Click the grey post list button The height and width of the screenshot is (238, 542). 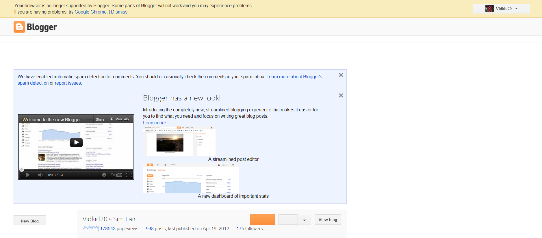point(288,220)
